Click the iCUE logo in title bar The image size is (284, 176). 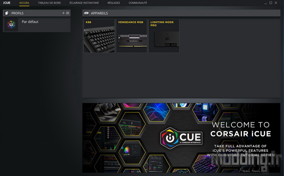(6, 3)
